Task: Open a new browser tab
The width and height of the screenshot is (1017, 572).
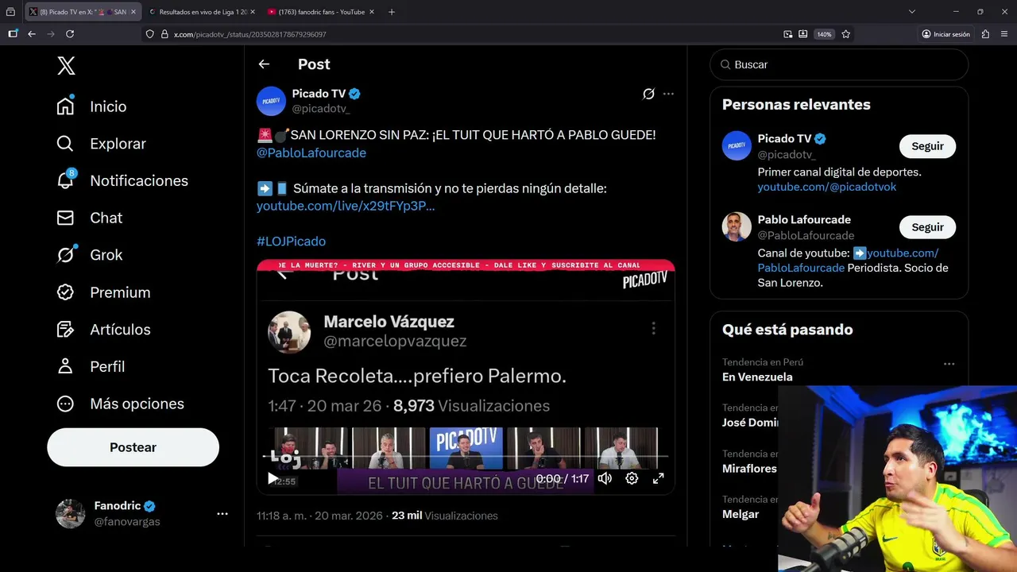Action: (392, 12)
